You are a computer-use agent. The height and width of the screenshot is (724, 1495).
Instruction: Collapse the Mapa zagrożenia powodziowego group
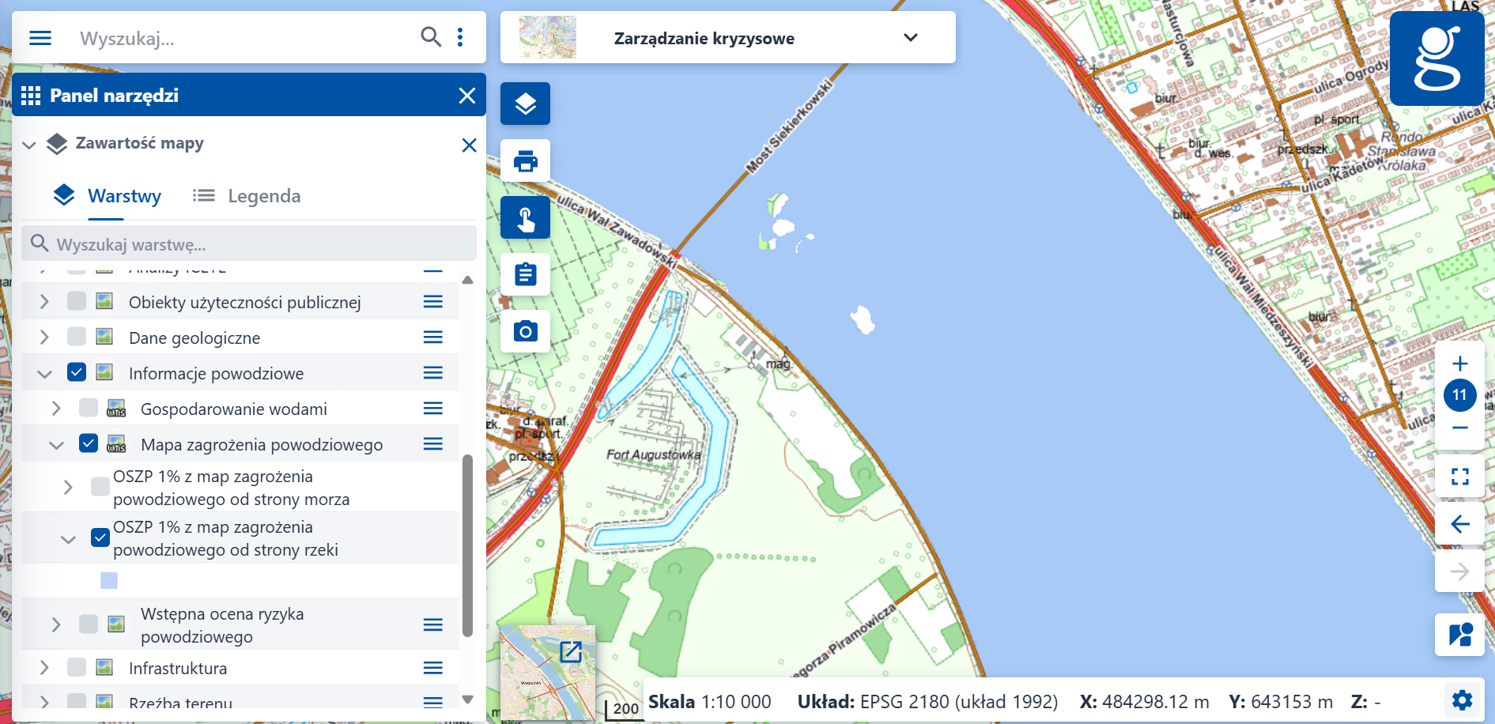tap(55, 443)
